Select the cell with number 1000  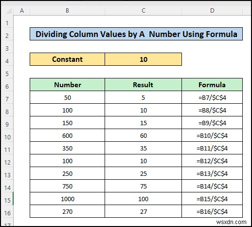(67, 199)
